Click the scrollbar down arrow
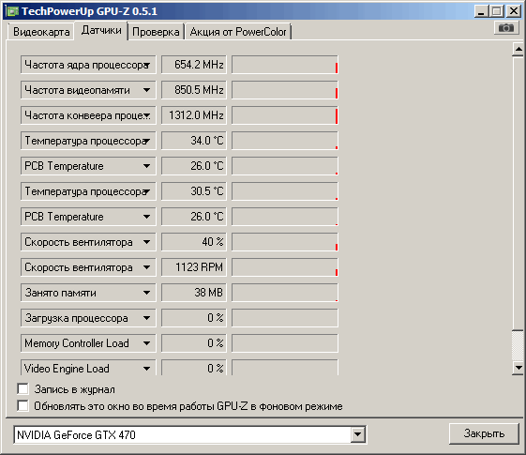526x455 pixels. (518, 368)
